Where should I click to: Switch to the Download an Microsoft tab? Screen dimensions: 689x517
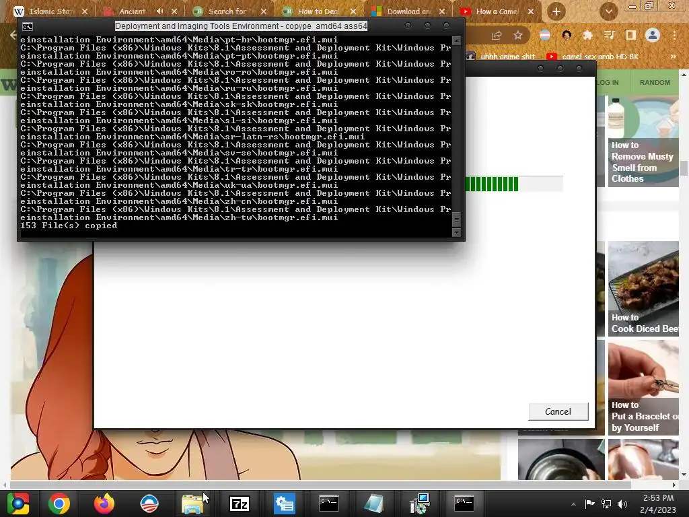point(408,11)
